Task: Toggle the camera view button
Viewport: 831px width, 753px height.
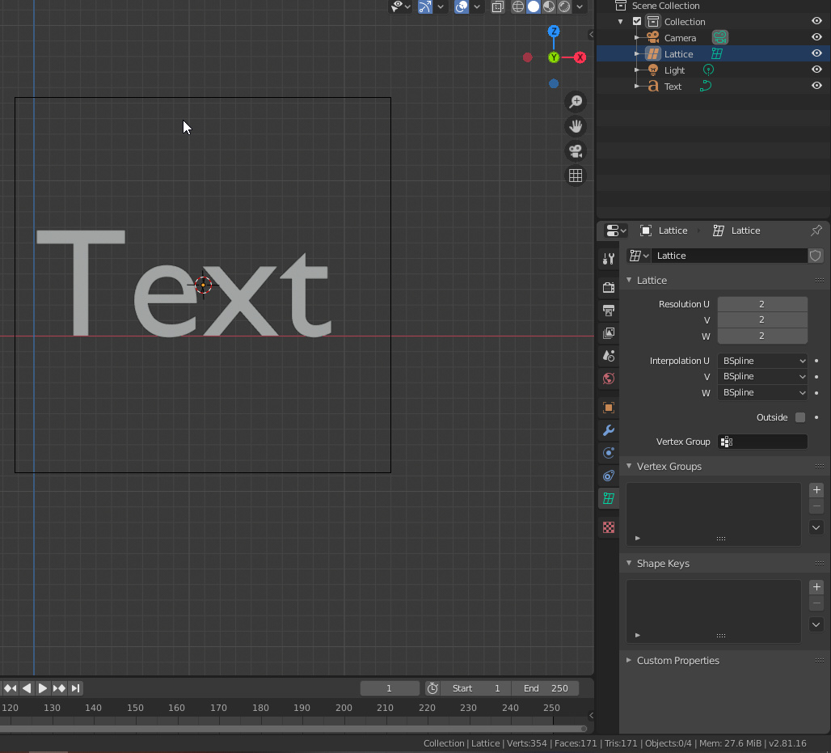Action: [576, 151]
